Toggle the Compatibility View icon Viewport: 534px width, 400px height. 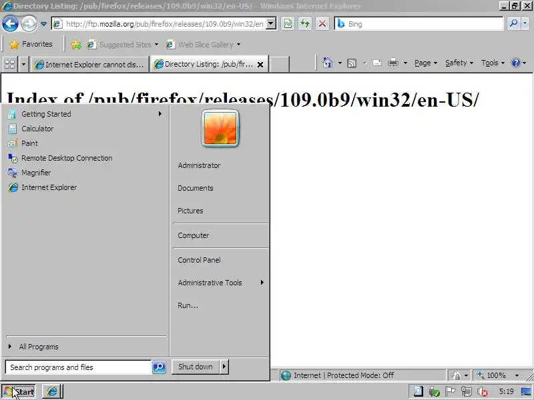click(288, 24)
